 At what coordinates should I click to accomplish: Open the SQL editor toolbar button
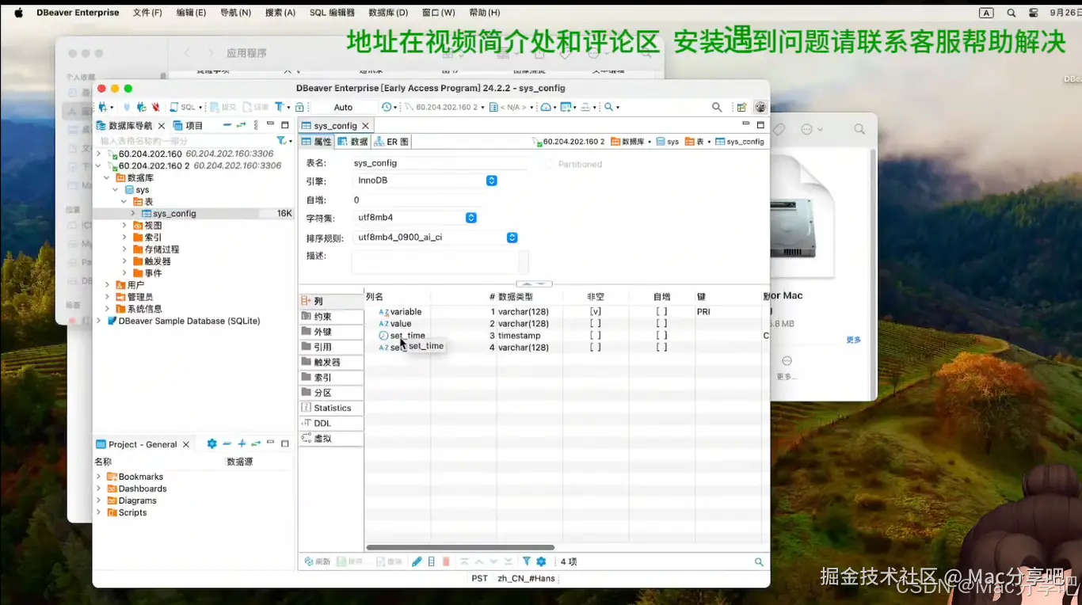[x=185, y=107]
